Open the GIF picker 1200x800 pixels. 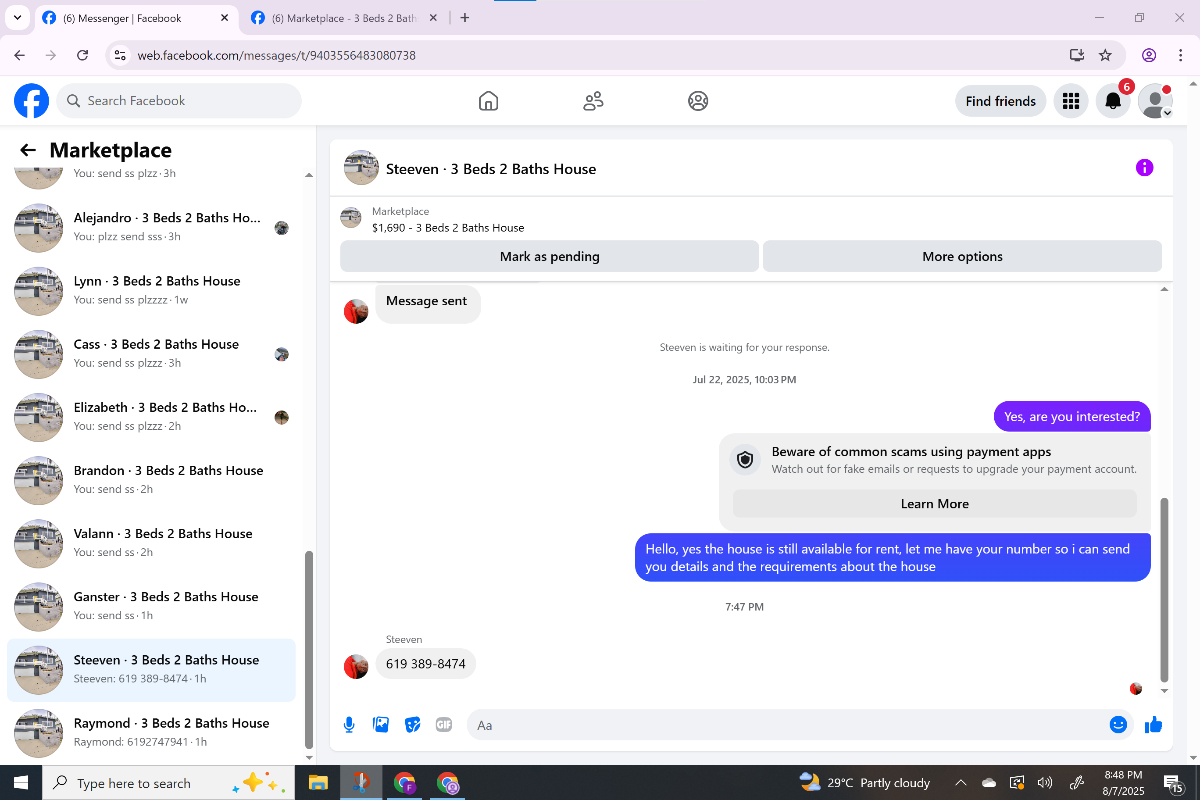pyautogui.click(x=444, y=725)
